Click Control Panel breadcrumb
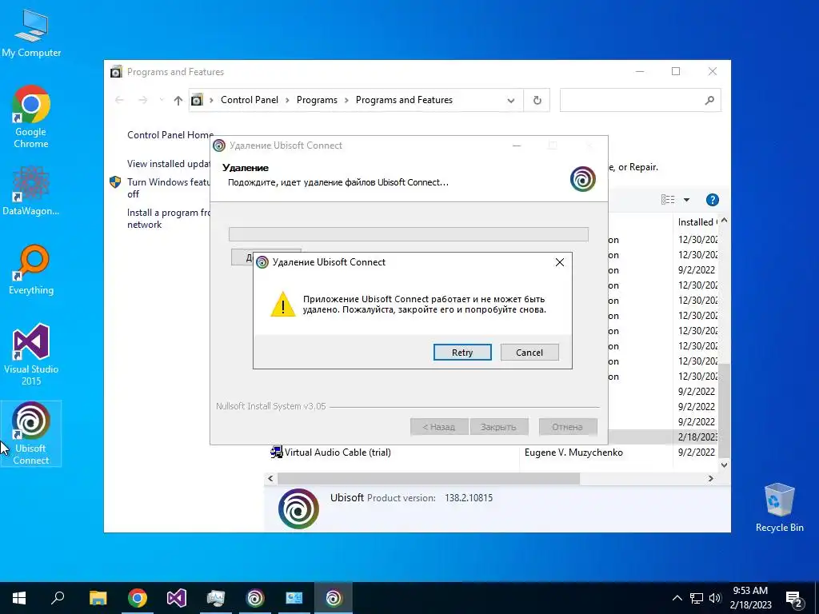The image size is (819, 614). (250, 100)
